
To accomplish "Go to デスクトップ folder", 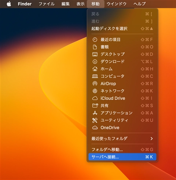I will (122, 54).
